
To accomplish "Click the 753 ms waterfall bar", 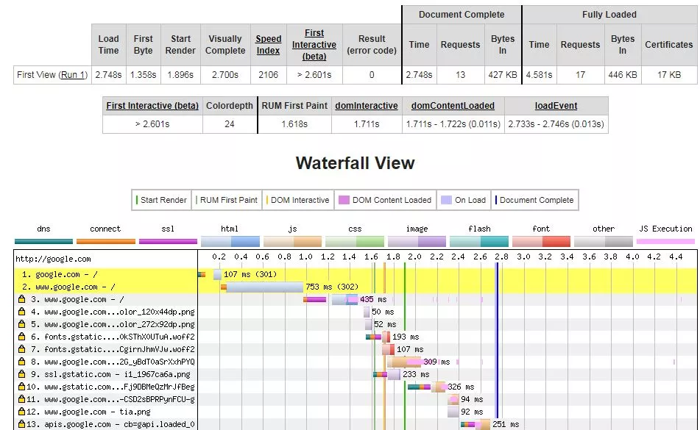I will (264, 287).
